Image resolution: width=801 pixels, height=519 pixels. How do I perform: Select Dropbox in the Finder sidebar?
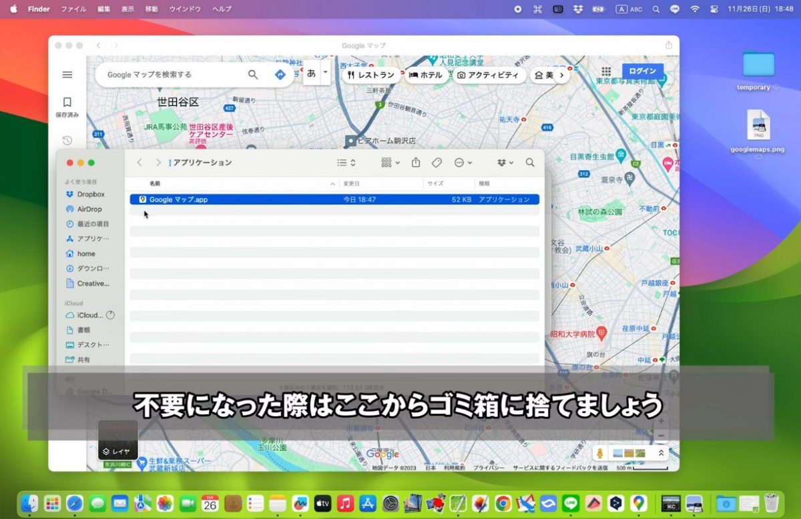(x=91, y=194)
